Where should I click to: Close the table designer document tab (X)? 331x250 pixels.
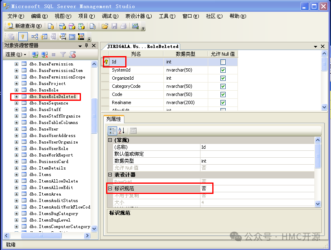[x=322, y=46]
